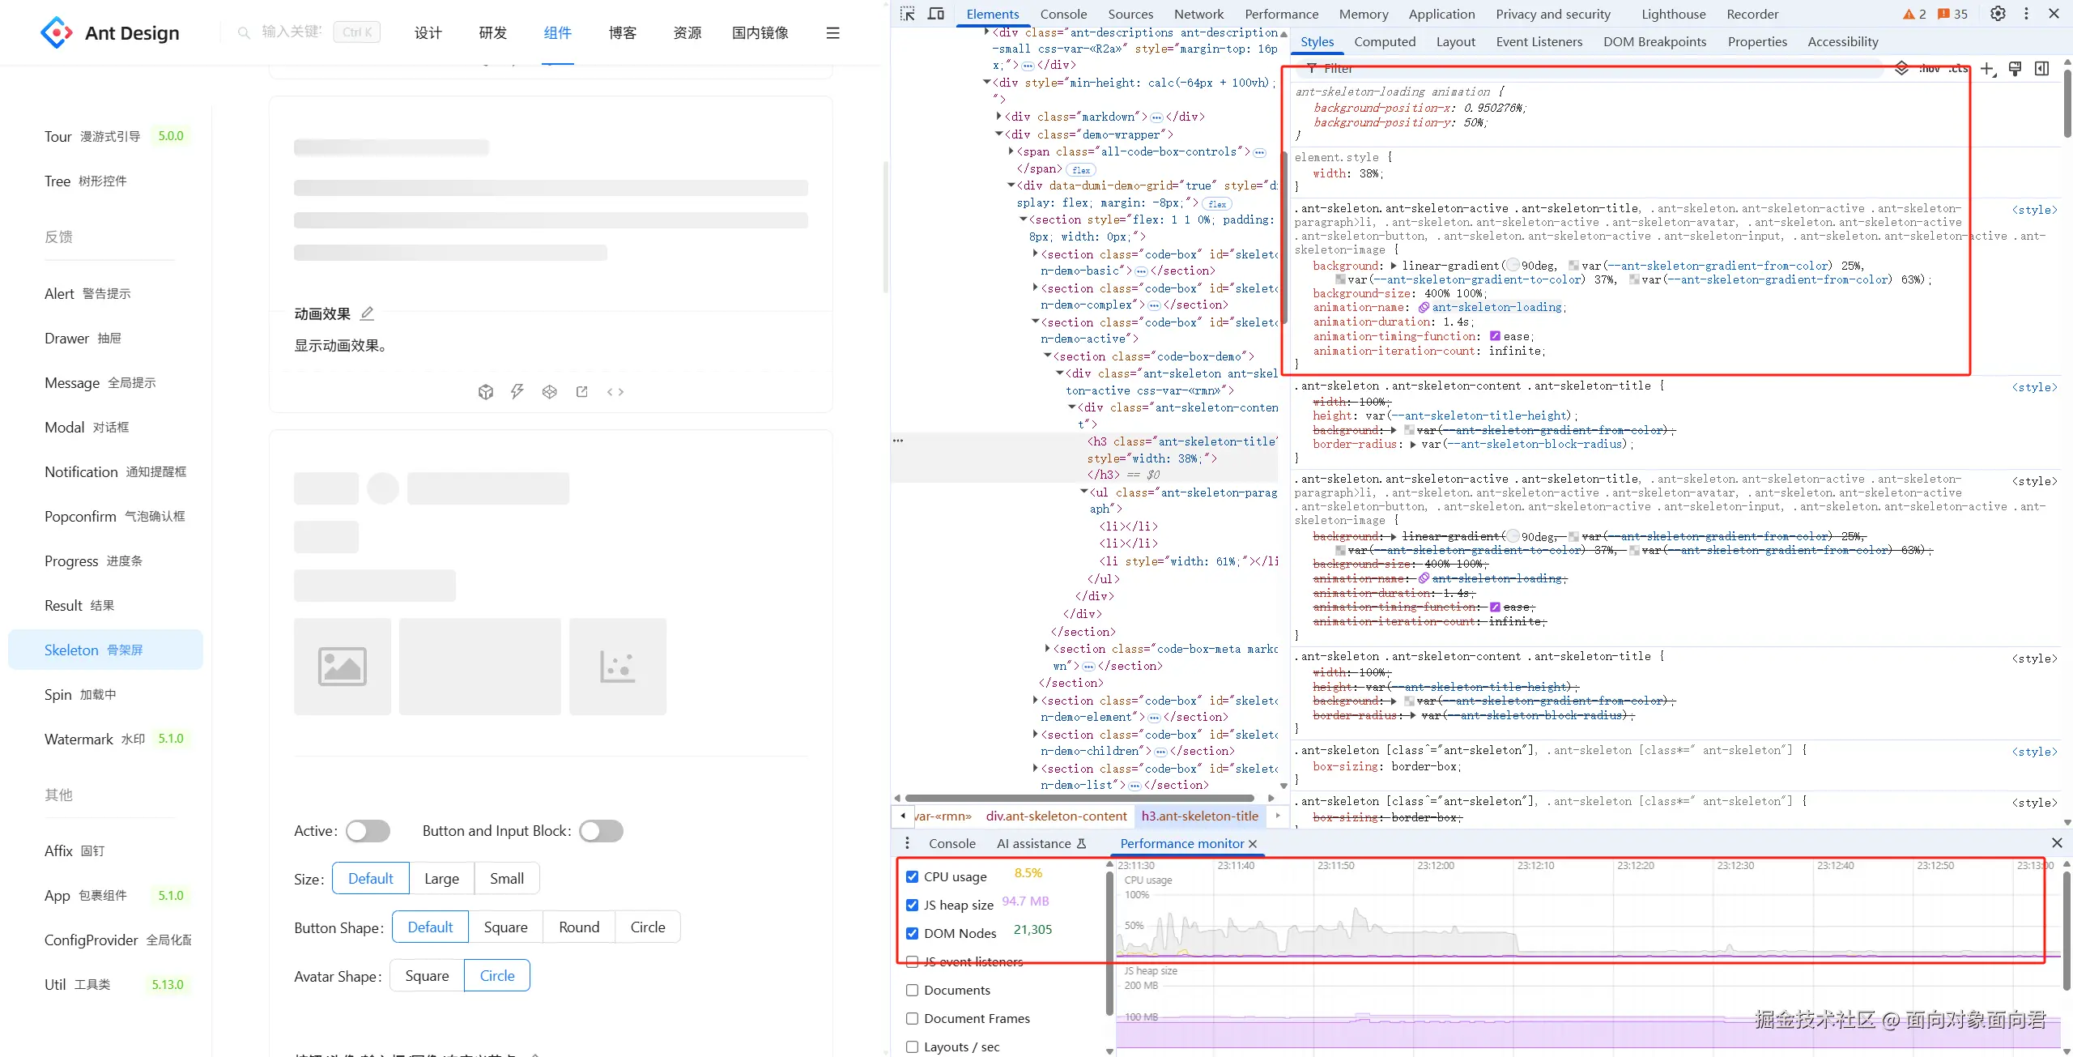Open demo in CodeSandbox cube icon
Screen dimensions: 2073x1057
pos(486,392)
